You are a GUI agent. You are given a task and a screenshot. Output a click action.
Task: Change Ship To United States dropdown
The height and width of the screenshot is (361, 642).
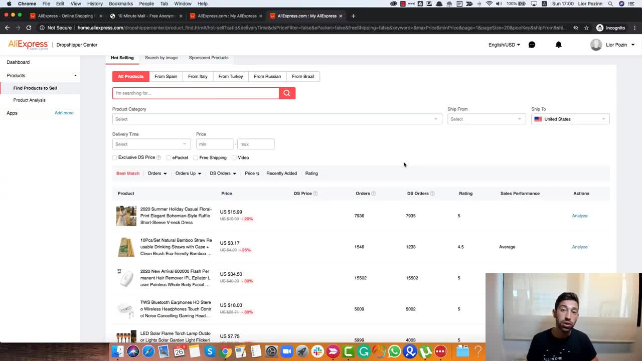click(570, 119)
